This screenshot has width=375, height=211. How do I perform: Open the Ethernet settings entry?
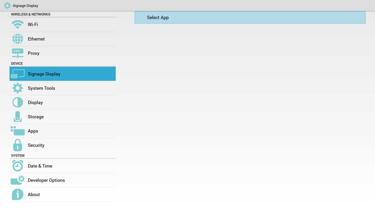63,39
